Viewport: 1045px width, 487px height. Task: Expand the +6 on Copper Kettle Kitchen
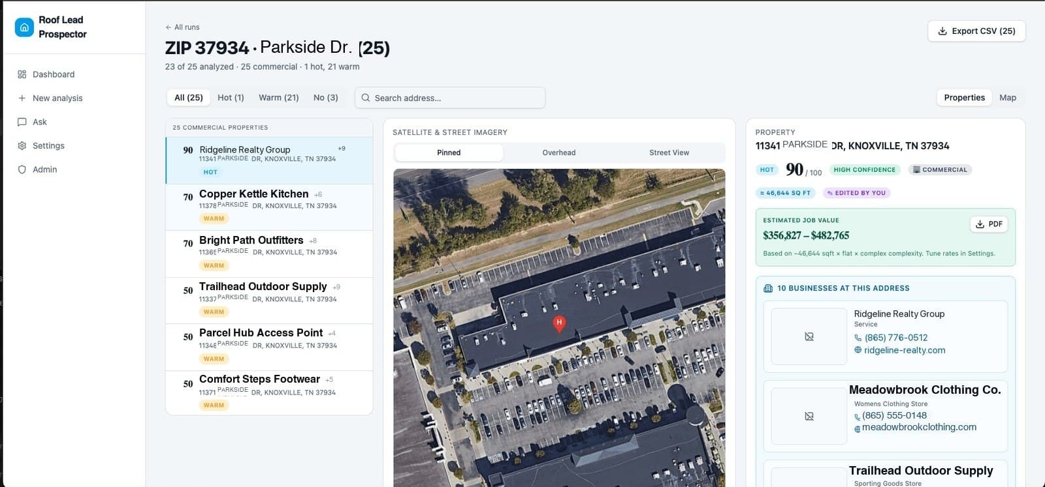318,194
